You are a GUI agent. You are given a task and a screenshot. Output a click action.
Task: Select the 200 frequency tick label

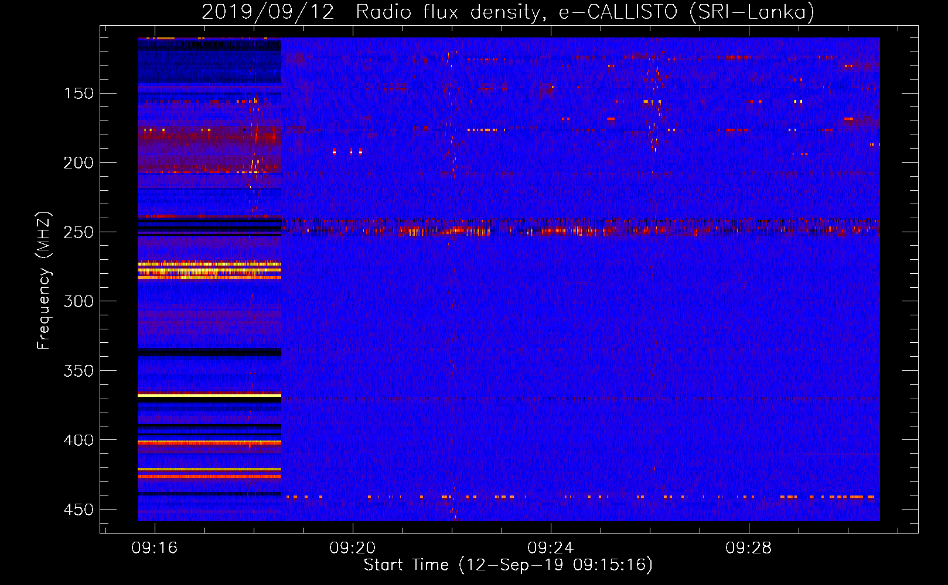pos(79,163)
